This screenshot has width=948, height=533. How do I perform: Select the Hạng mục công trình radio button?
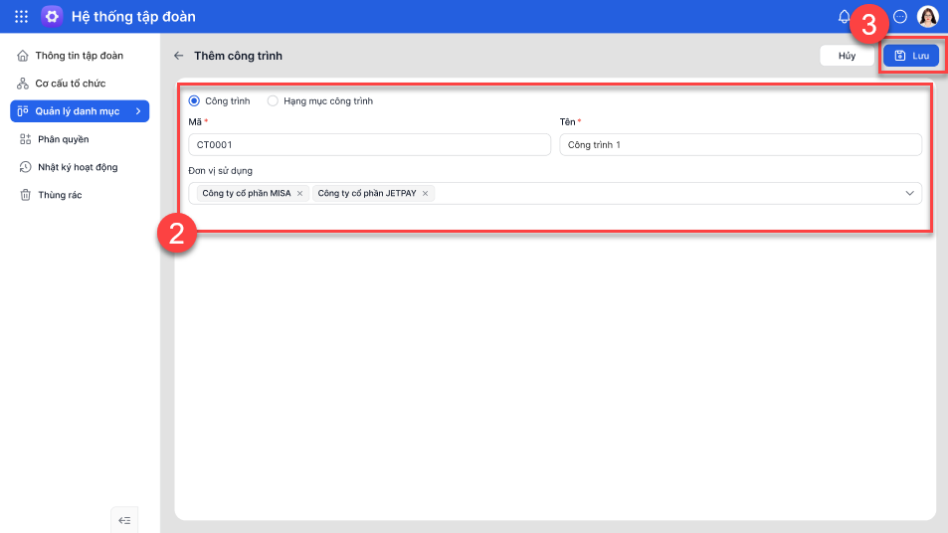point(273,100)
